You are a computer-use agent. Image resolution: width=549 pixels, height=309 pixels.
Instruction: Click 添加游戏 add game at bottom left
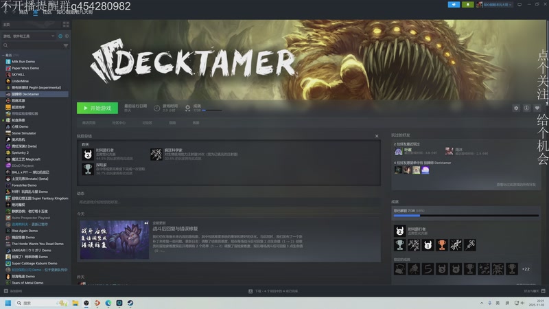pyautogui.click(x=13, y=291)
